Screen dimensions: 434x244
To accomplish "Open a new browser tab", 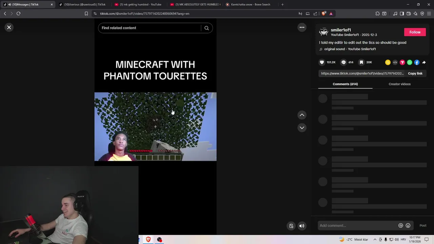I will tap(282, 4).
